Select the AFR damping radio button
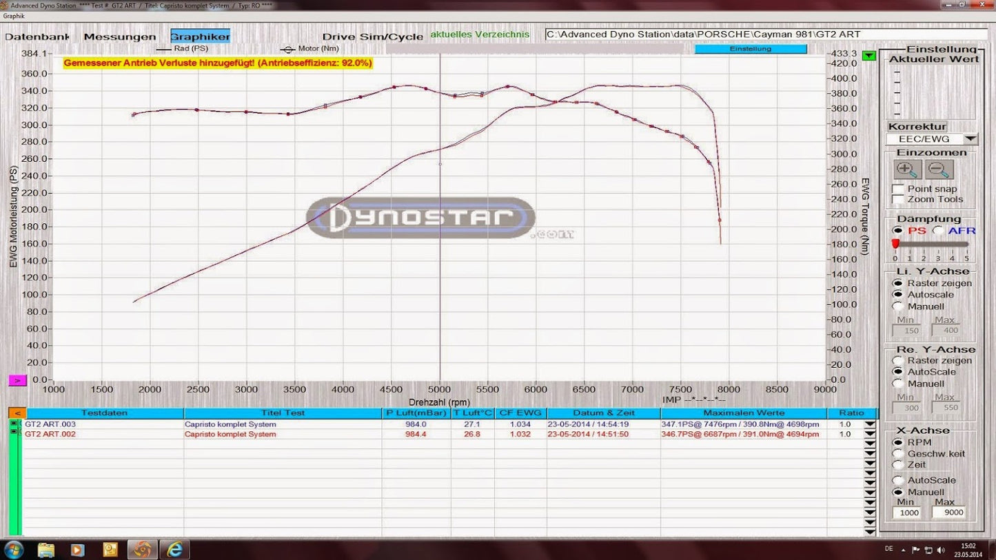The image size is (996, 560). [x=938, y=231]
